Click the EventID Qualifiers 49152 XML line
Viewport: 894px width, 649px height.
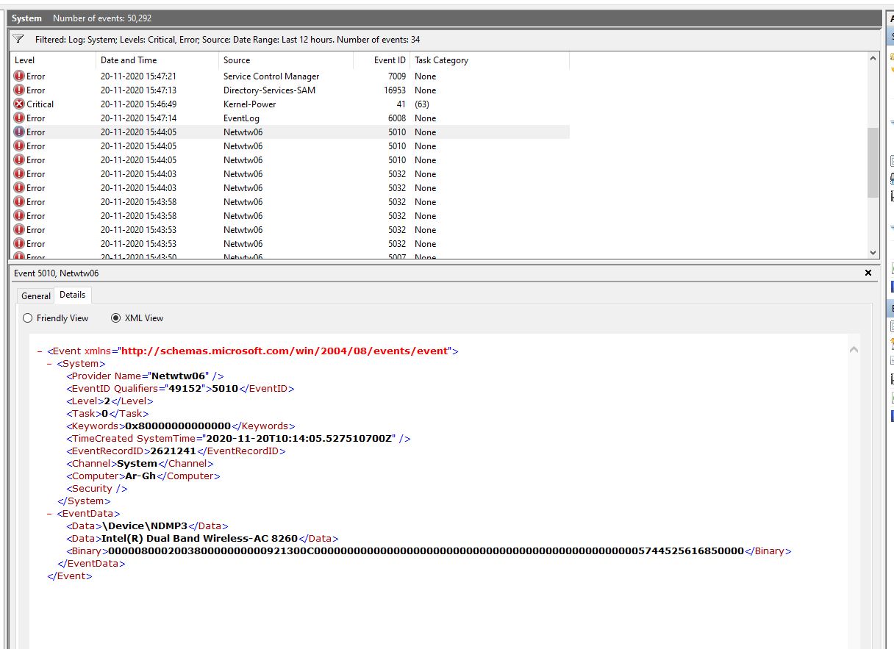pyautogui.click(x=180, y=389)
